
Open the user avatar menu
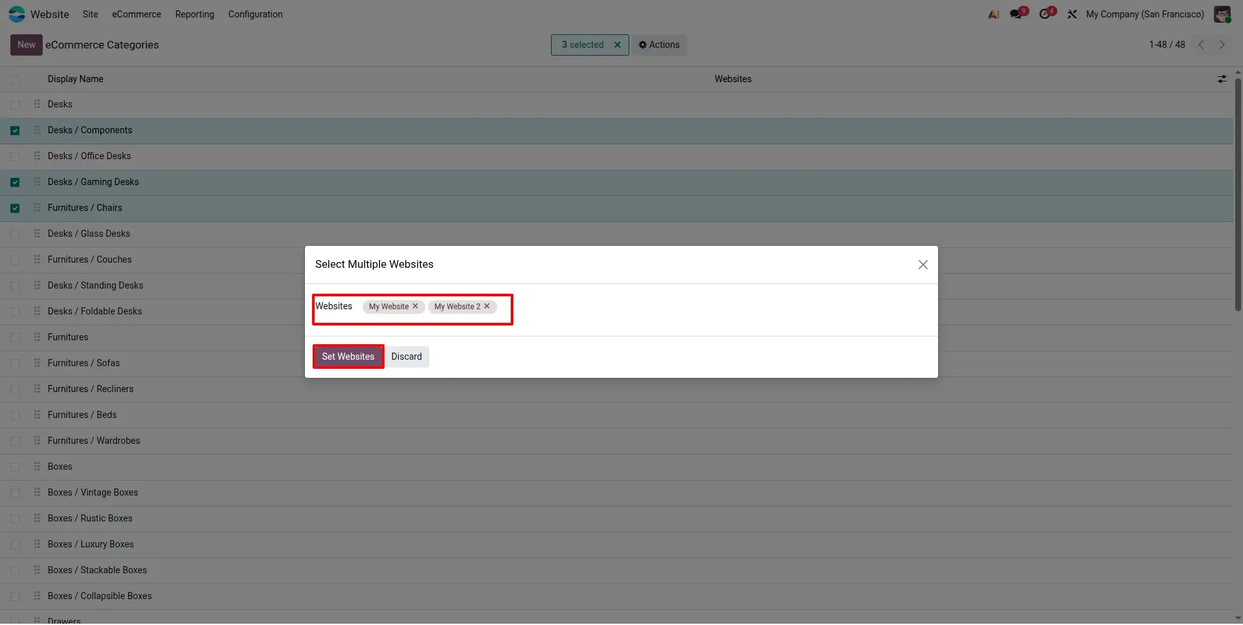pos(1222,14)
